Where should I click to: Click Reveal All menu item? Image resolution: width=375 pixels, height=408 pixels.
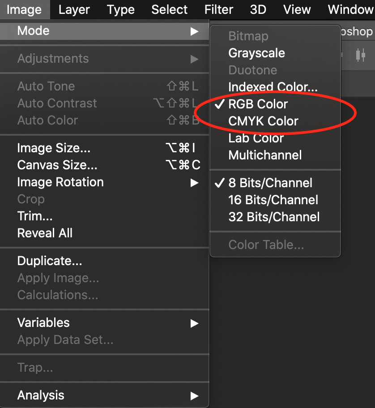pyautogui.click(x=45, y=233)
